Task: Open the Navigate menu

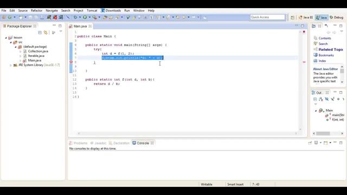Action: [x=52, y=10]
